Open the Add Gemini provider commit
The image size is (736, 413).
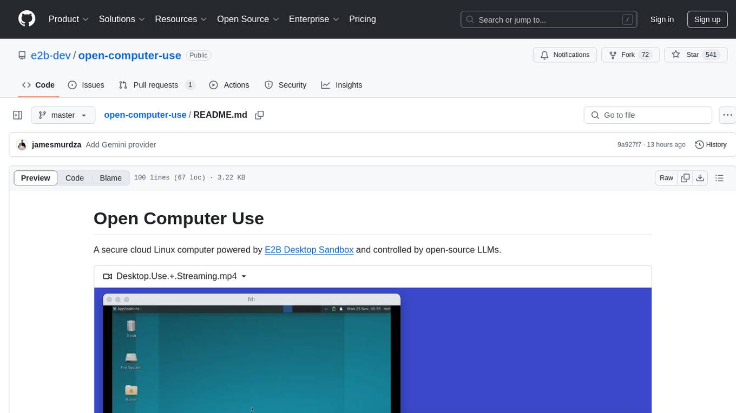coord(121,145)
